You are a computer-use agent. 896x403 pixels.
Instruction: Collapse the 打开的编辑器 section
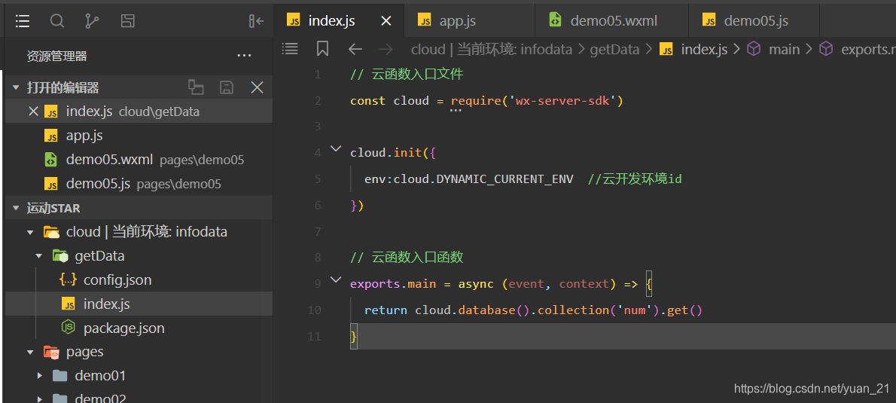click(x=15, y=88)
